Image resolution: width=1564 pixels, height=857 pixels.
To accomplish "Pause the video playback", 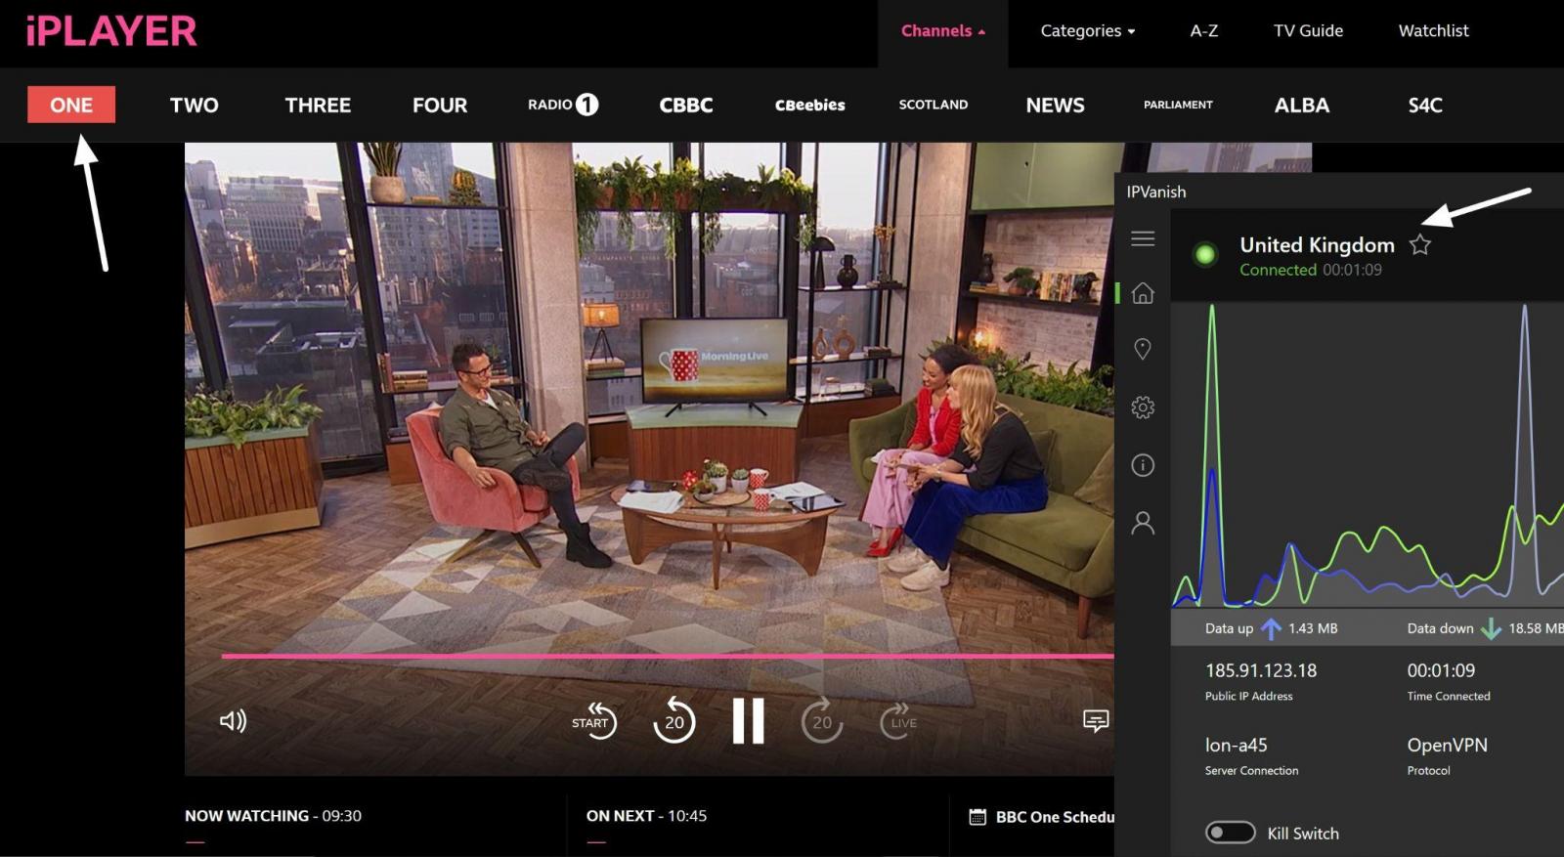I will [x=748, y=721].
